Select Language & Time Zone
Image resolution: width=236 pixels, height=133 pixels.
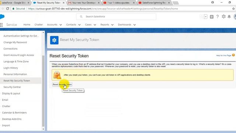coord(16,62)
